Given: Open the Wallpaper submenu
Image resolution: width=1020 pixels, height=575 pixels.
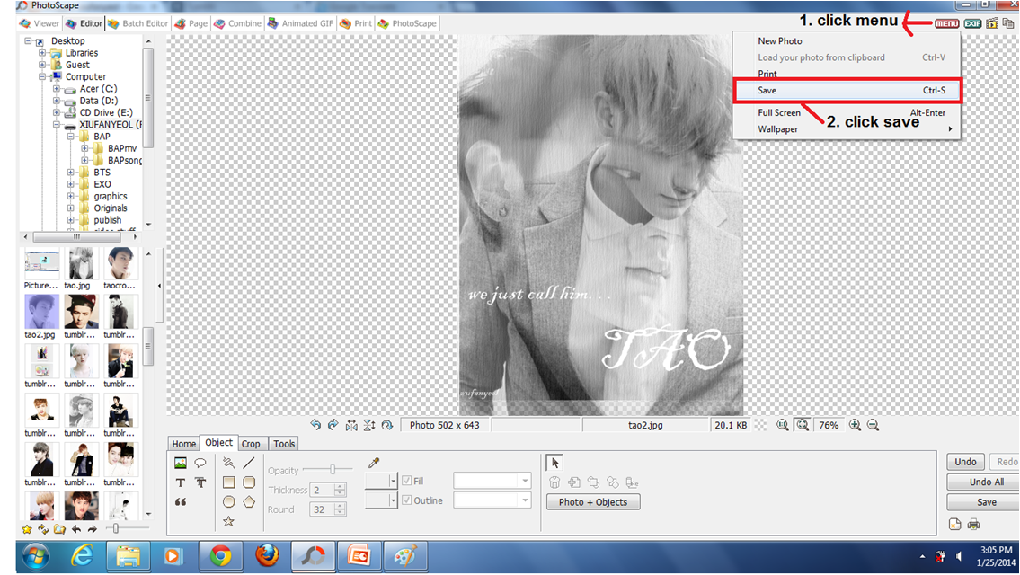Looking at the screenshot, I should click(847, 128).
